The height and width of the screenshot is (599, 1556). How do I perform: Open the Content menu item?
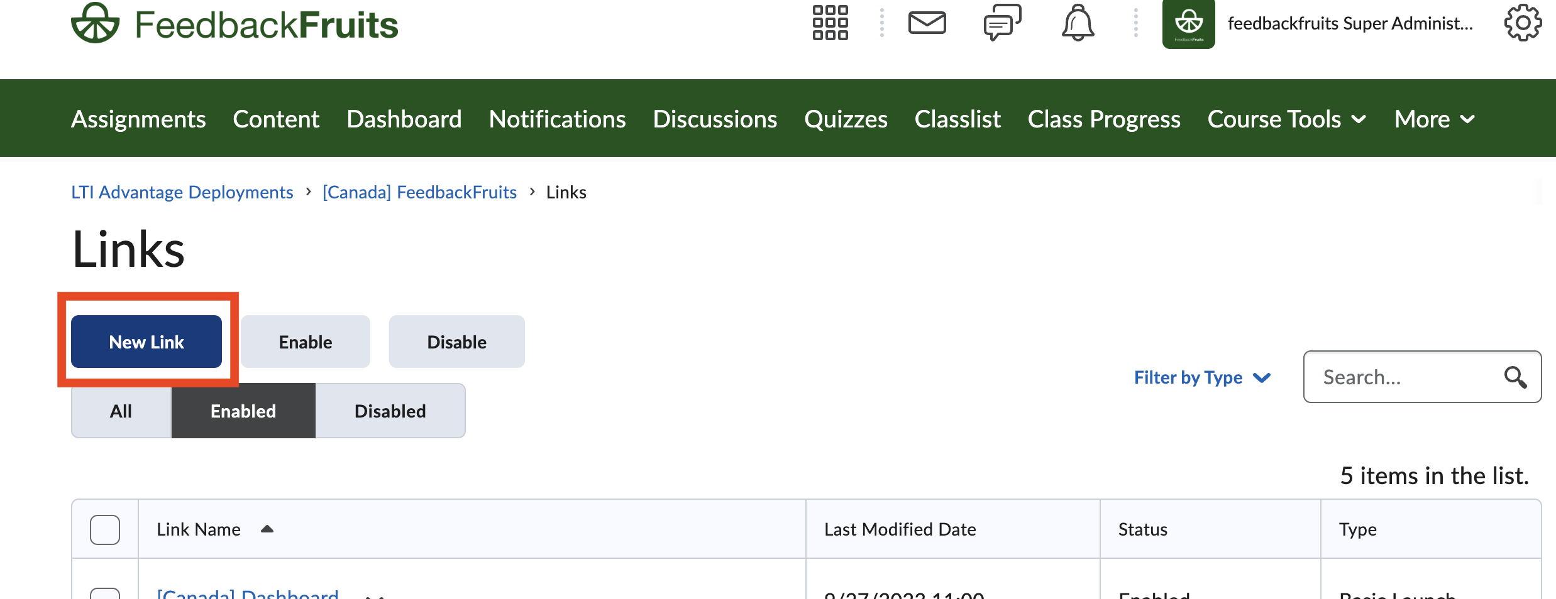click(276, 119)
